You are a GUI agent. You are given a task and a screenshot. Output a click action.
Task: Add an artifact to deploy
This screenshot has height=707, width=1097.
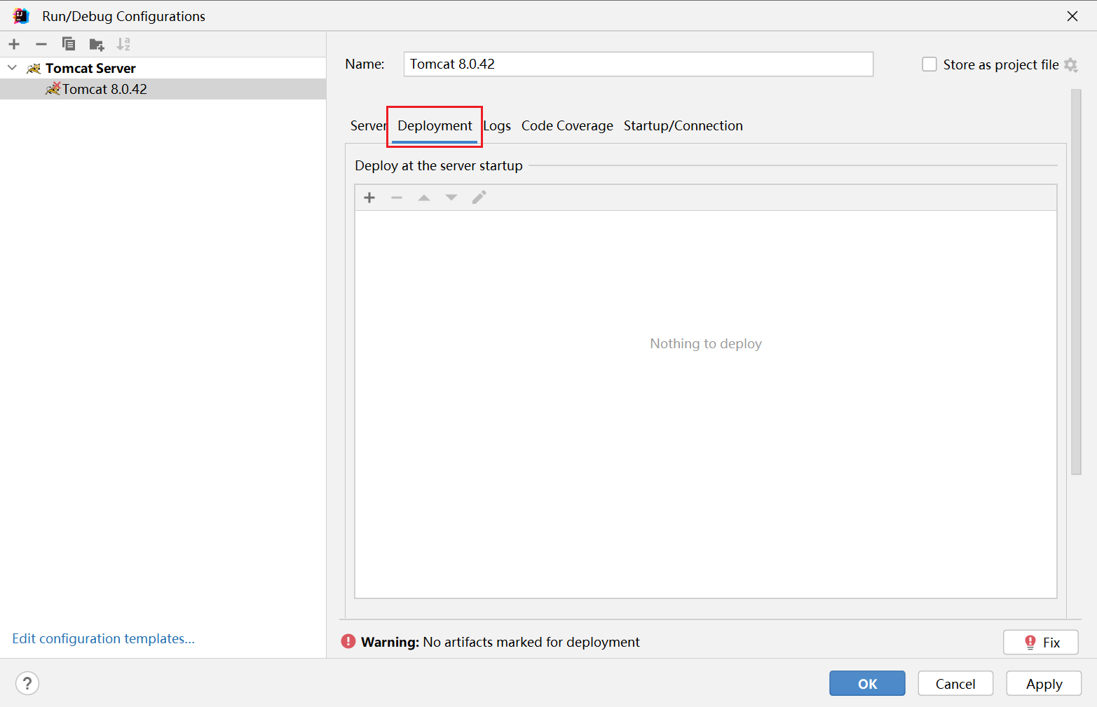(369, 198)
